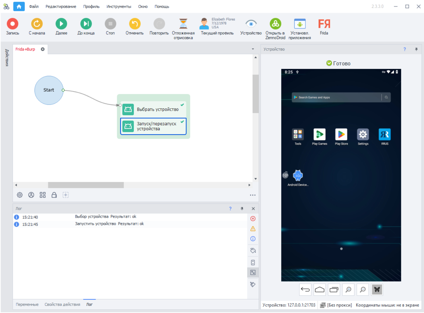Switch to the Свойства действия tab

pyautogui.click(x=62, y=304)
